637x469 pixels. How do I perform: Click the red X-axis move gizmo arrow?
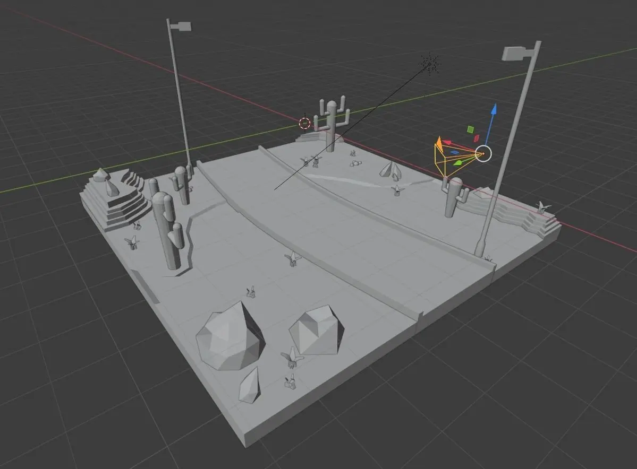(x=447, y=143)
